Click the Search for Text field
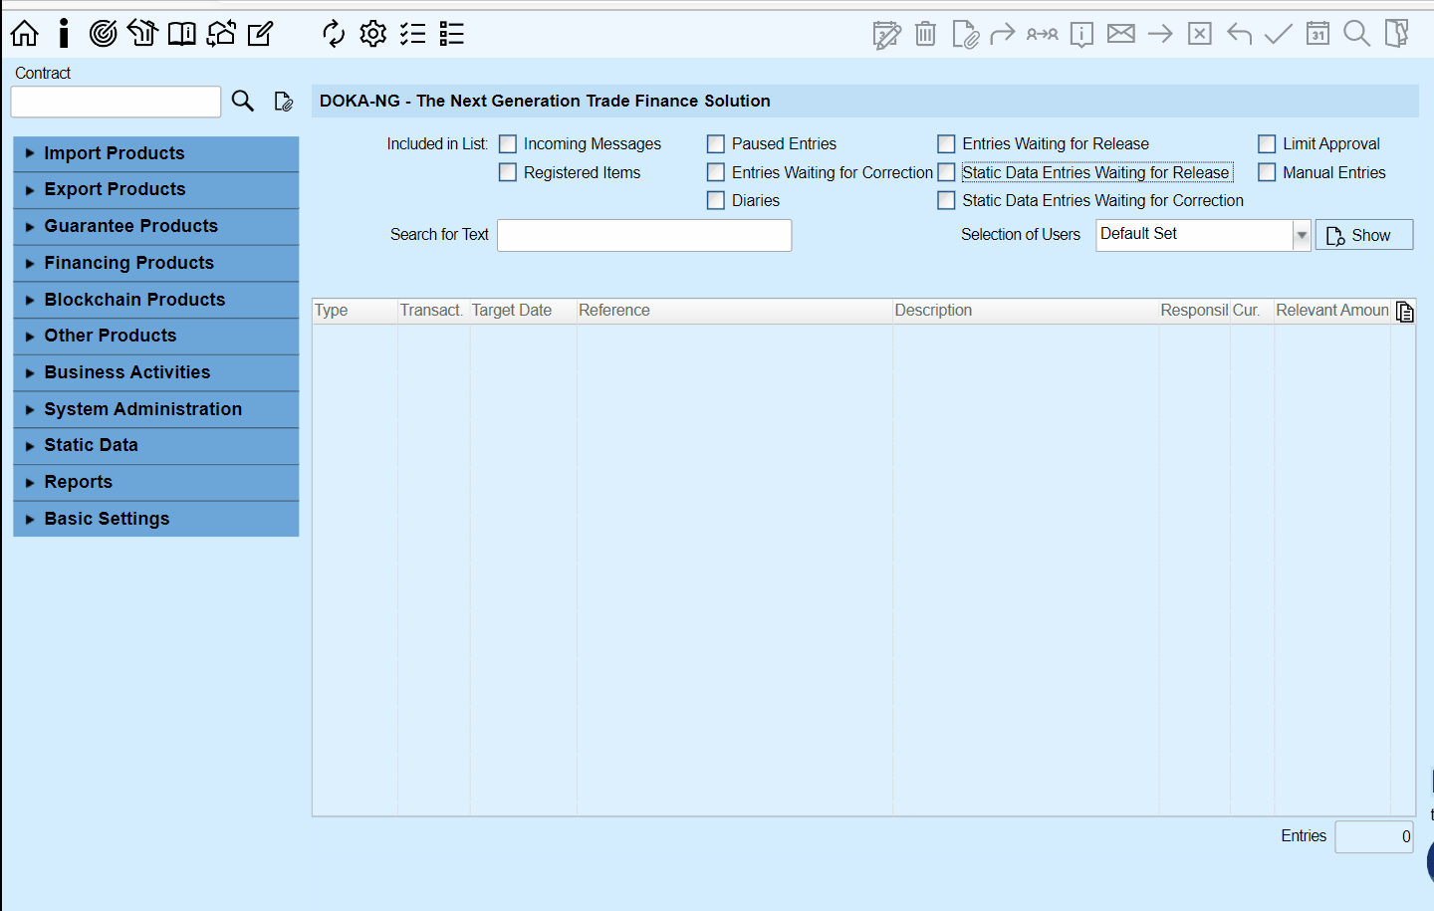This screenshot has height=911, width=1434. [x=644, y=235]
